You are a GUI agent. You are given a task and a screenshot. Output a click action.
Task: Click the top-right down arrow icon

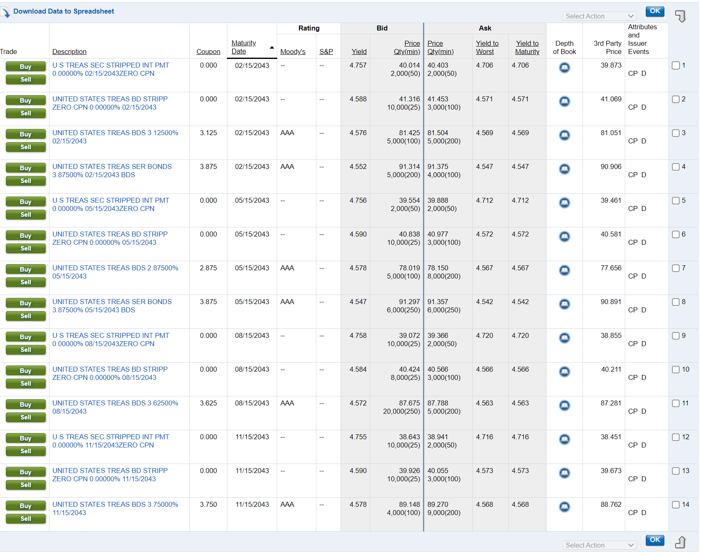click(x=680, y=16)
